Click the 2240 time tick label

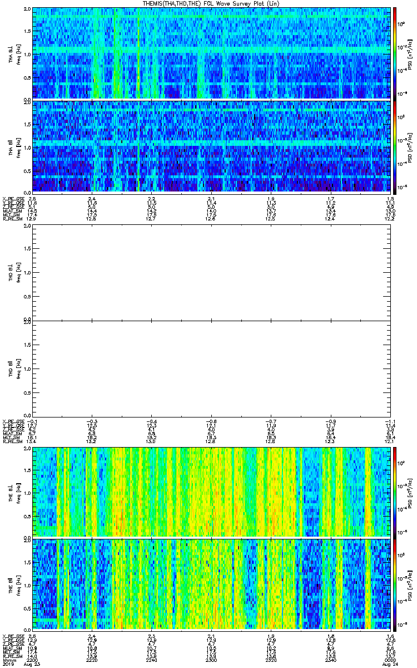[x=151, y=660]
